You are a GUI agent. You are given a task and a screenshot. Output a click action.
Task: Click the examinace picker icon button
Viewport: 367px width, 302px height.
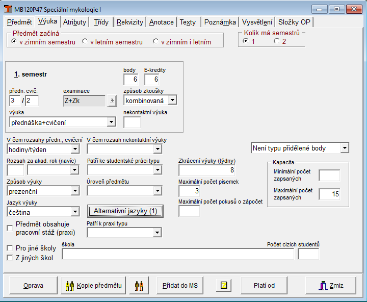coord(112,101)
